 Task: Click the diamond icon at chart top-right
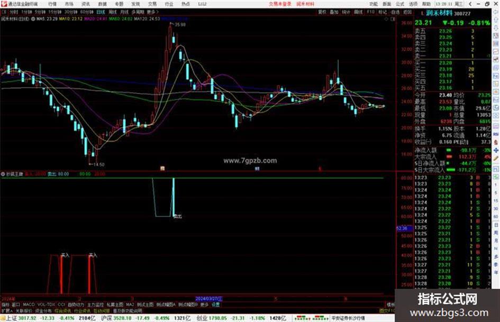[386, 19]
